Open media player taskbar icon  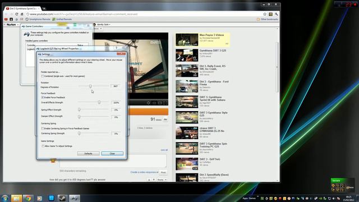(40, 198)
